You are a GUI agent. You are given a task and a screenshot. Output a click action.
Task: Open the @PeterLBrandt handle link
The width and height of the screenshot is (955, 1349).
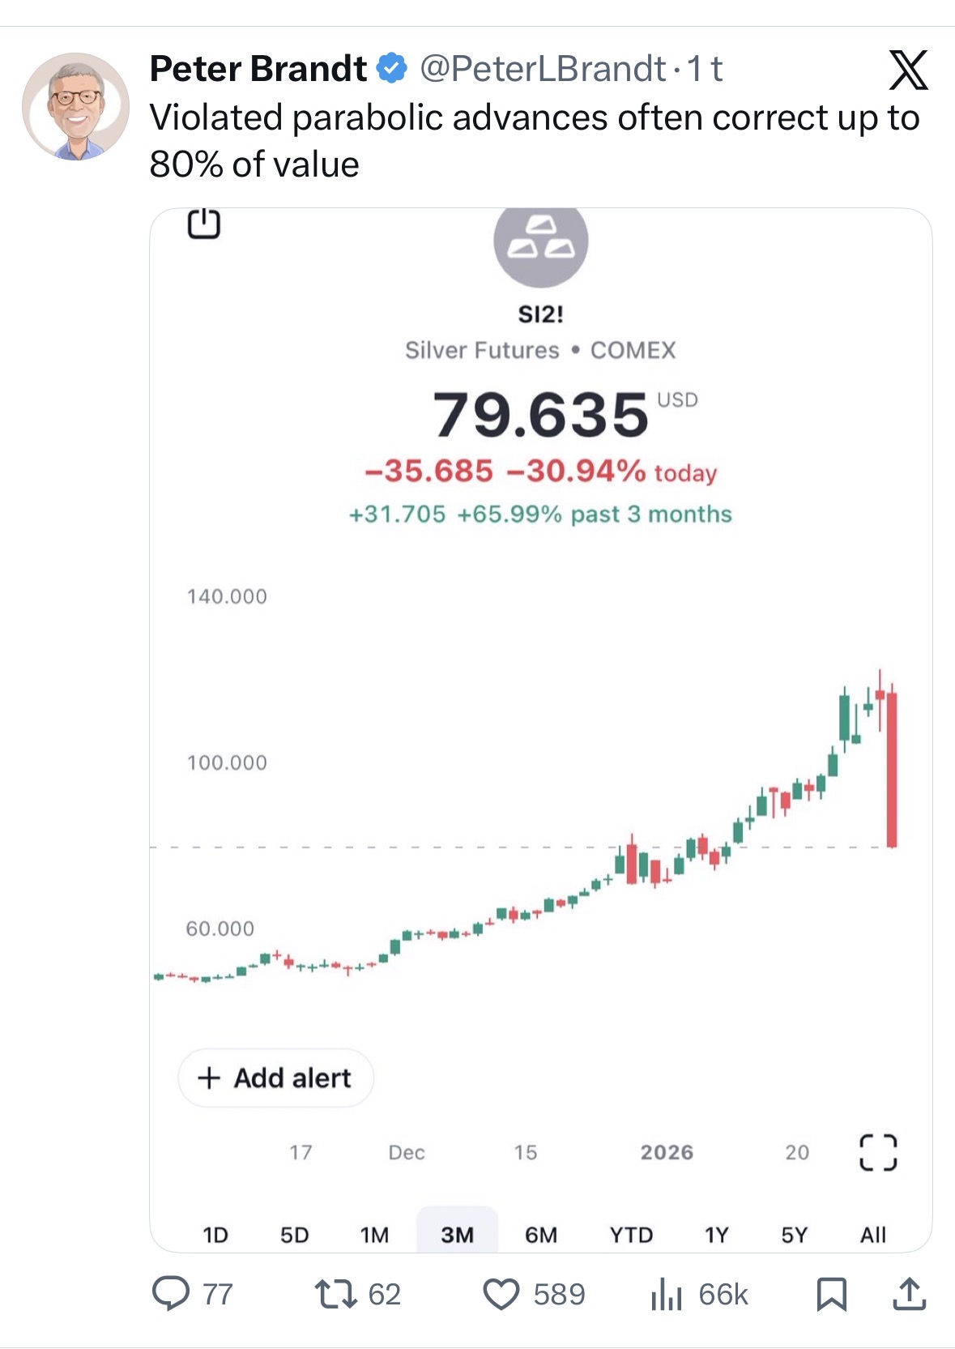pyautogui.click(x=543, y=70)
